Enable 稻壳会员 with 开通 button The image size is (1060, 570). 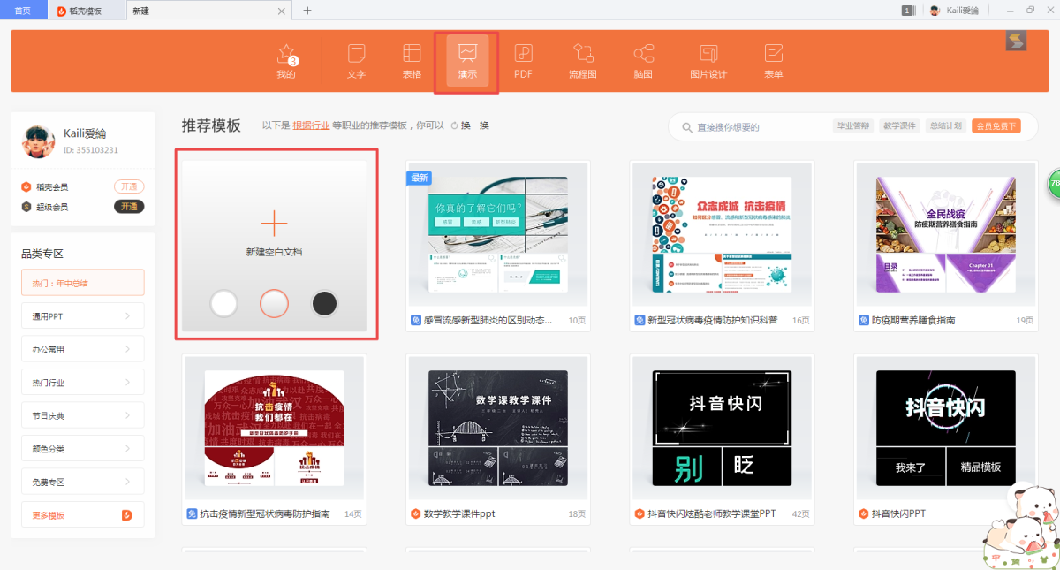129,186
